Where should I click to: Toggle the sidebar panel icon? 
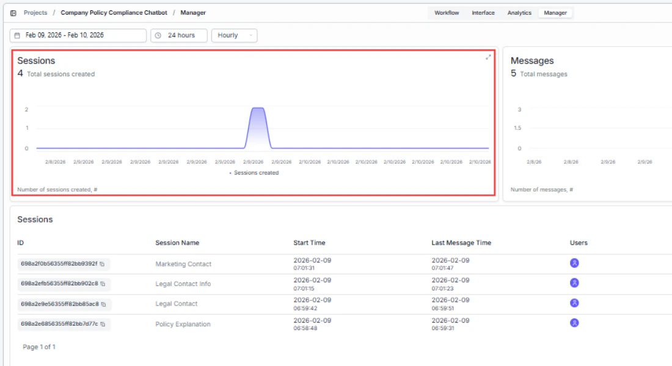pyautogui.click(x=13, y=13)
